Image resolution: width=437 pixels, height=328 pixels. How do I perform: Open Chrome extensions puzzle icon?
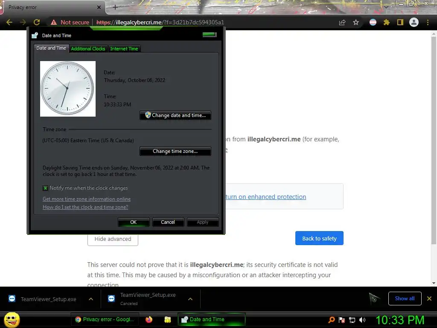(387, 22)
